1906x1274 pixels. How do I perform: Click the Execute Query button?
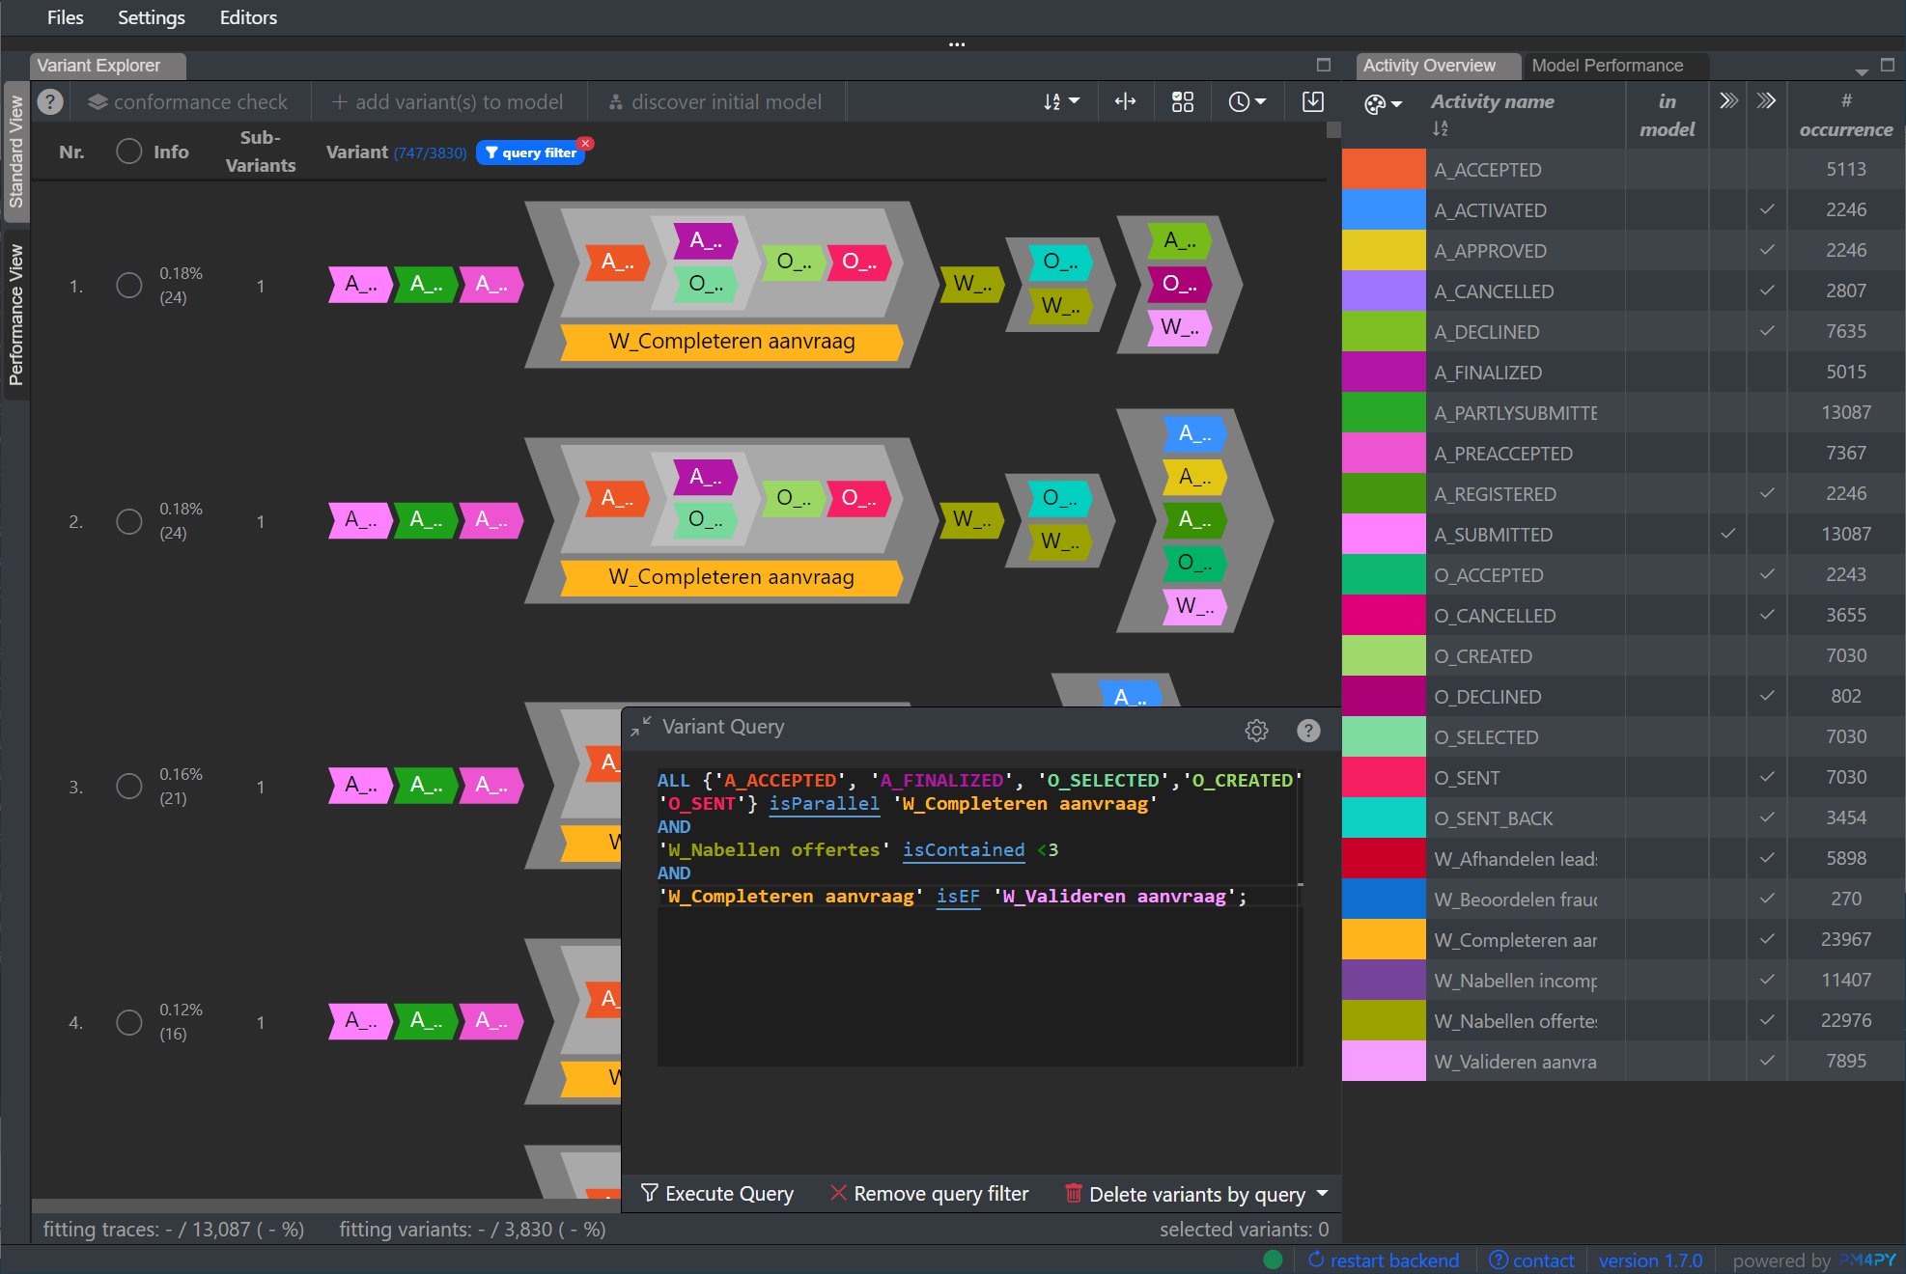717,1194
